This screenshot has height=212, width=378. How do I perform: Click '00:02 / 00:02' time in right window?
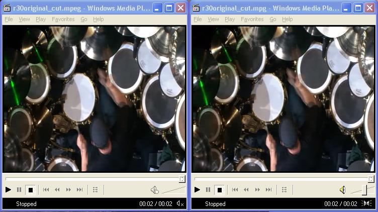coord(341,204)
